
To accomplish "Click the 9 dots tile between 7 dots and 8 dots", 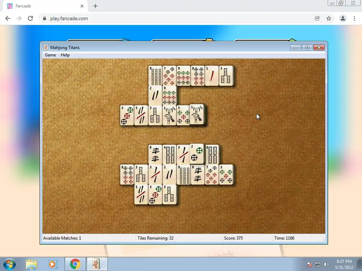I will pos(183,76).
